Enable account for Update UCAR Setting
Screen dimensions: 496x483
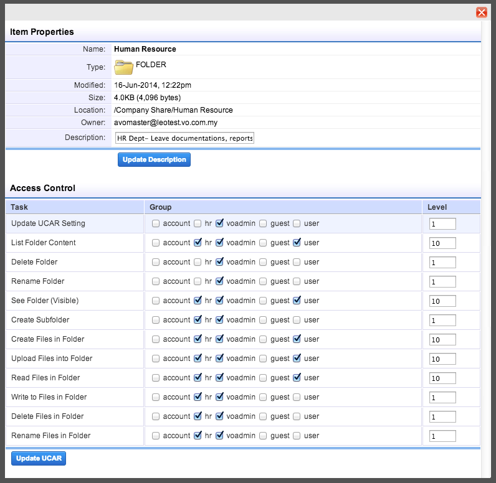[156, 223]
